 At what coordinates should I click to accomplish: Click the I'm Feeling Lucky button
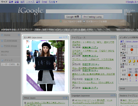click(93, 17)
